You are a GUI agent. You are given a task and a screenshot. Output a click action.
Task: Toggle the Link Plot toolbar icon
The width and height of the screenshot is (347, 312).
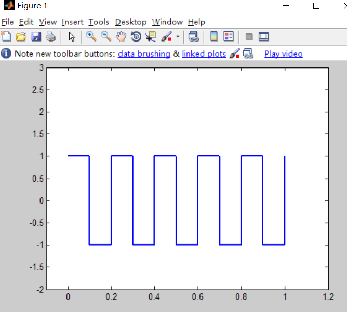click(193, 36)
